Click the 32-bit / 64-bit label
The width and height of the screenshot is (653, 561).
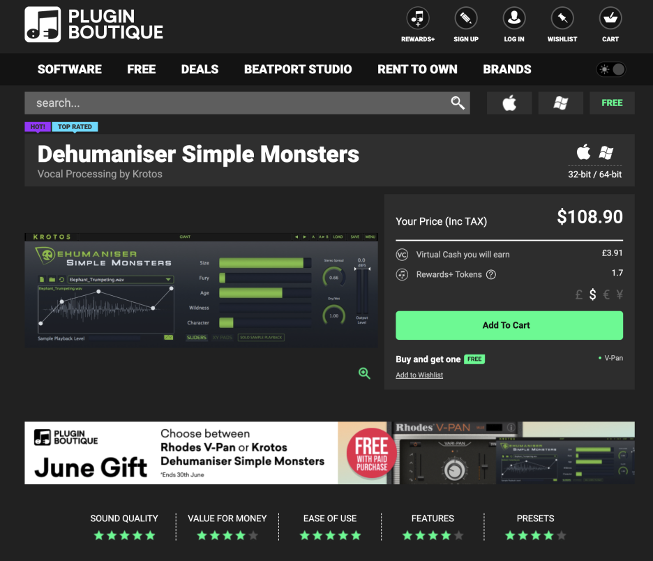594,174
